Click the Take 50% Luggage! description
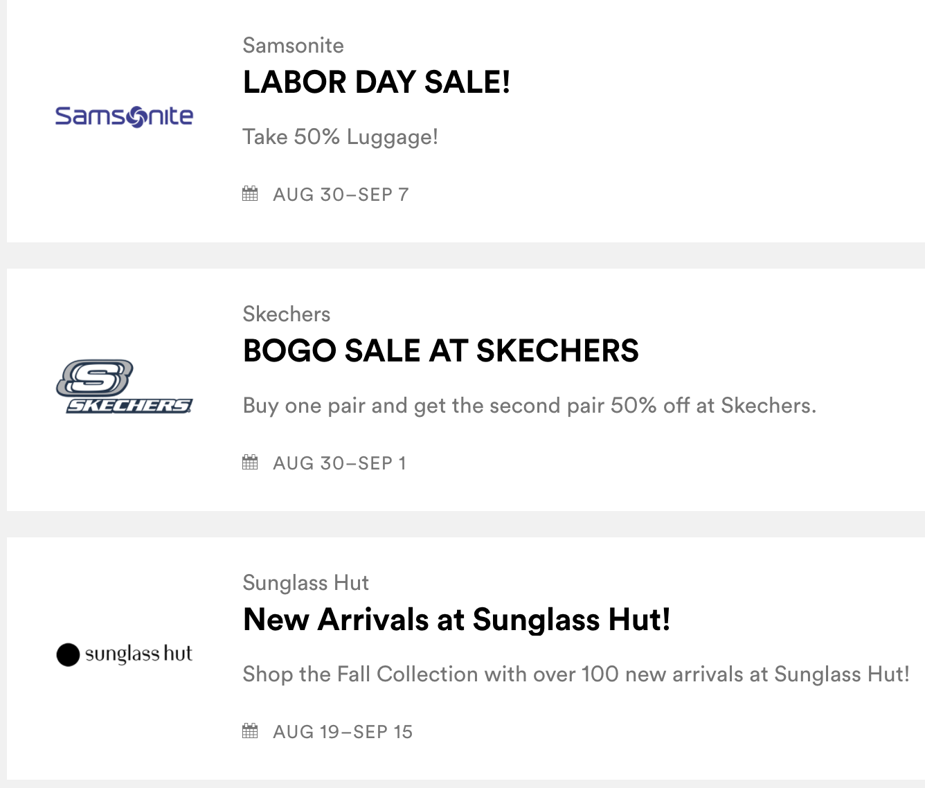Image resolution: width=925 pixels, height=788 pixels. [x=340, y=137]
